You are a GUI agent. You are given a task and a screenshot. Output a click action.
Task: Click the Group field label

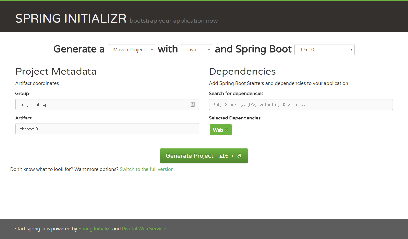click(22, 94)
